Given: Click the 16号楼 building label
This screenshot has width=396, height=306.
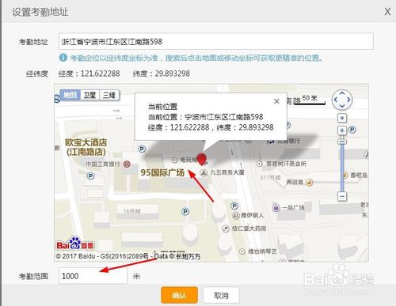Looking at the screenshot, I should (132, 211).
